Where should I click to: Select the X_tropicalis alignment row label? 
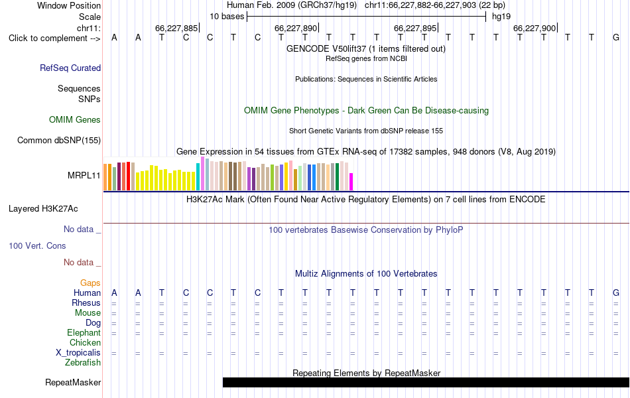pyautogui.click(x=78, y=353)
